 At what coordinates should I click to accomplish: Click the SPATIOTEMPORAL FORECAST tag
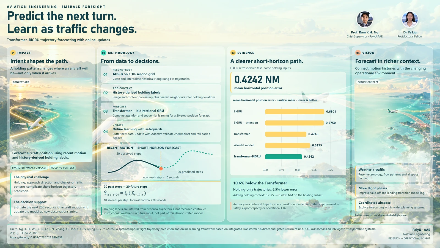[29, 168]
